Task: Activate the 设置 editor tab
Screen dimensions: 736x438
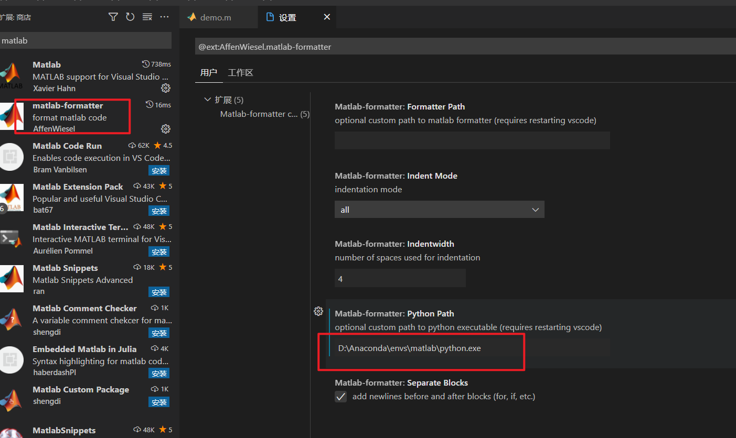Action: click(x=287, y=18)
